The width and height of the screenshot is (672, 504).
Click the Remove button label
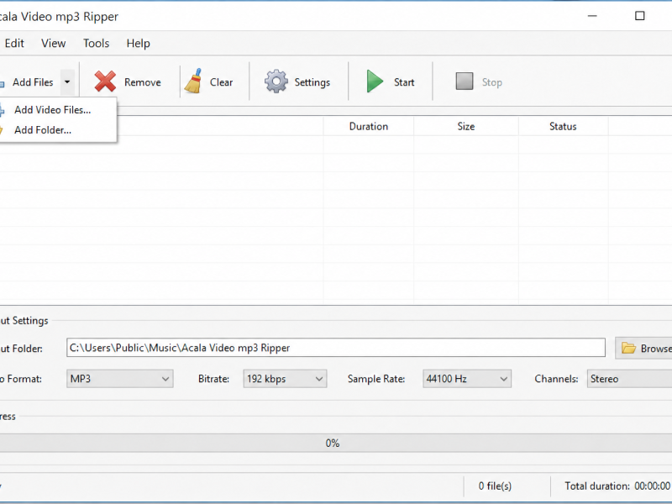[x=143, y=82]
